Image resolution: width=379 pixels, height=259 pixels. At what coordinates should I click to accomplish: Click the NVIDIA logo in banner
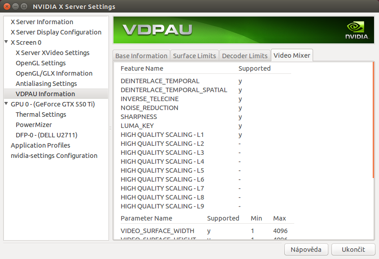click(357, 30)
